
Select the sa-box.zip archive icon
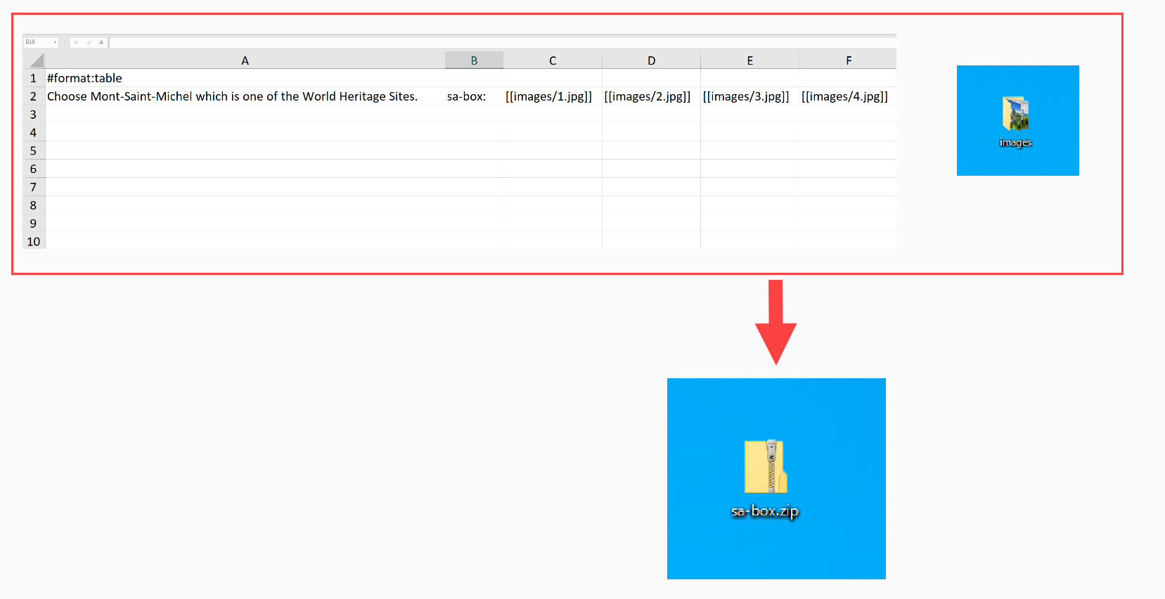pos(766,466)
